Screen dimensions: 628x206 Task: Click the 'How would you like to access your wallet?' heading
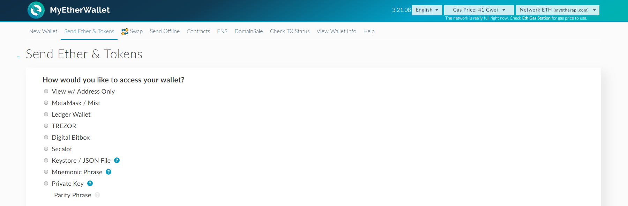[x=113, y=80]
